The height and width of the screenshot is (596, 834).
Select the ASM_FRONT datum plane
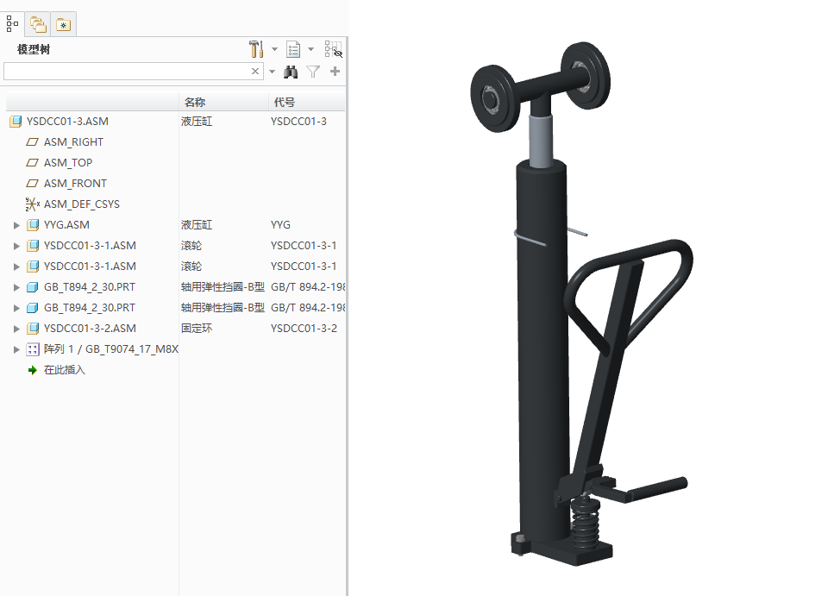click(75, 184)
